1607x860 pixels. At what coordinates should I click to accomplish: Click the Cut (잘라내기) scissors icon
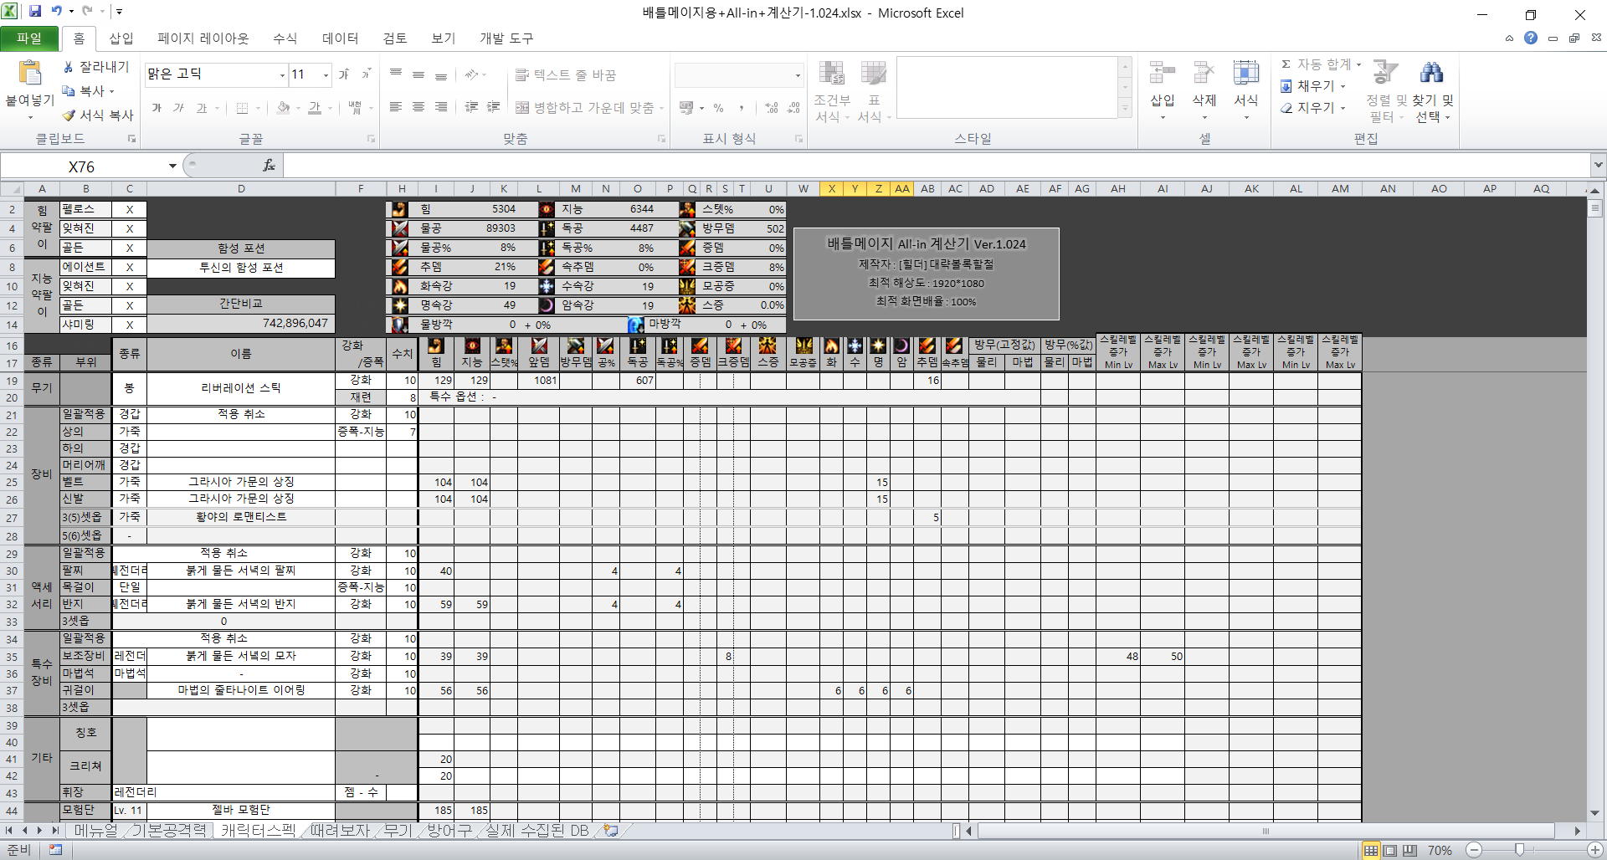(x=69, y=67)
